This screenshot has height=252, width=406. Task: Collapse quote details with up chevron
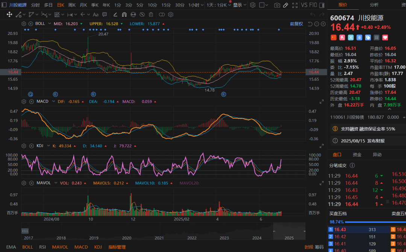389,109
